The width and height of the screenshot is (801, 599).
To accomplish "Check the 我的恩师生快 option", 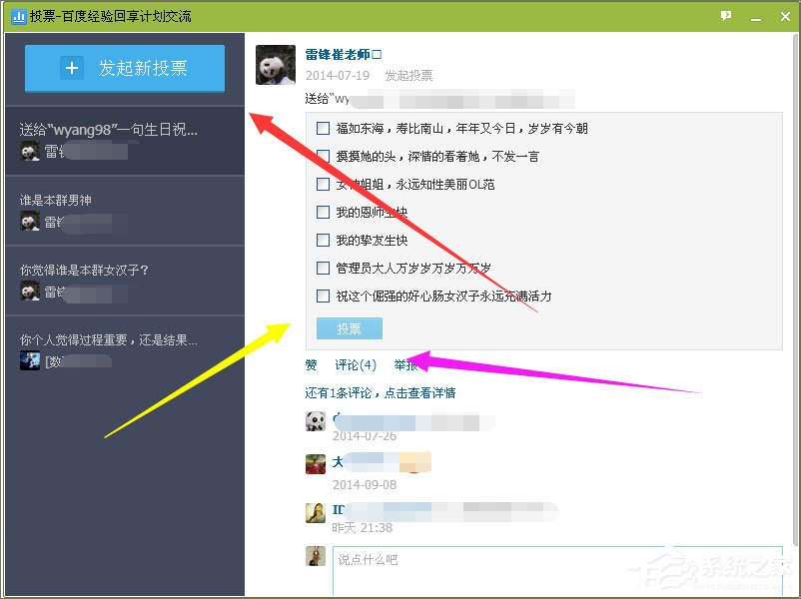I will coord(323,213).
